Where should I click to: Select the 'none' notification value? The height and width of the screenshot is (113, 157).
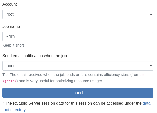click(11, 66)
